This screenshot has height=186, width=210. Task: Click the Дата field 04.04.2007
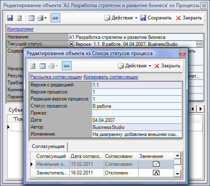[x=137, y=120]
